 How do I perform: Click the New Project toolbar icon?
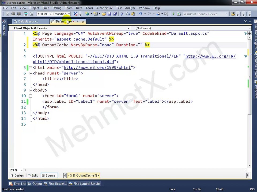coord(87,14)
